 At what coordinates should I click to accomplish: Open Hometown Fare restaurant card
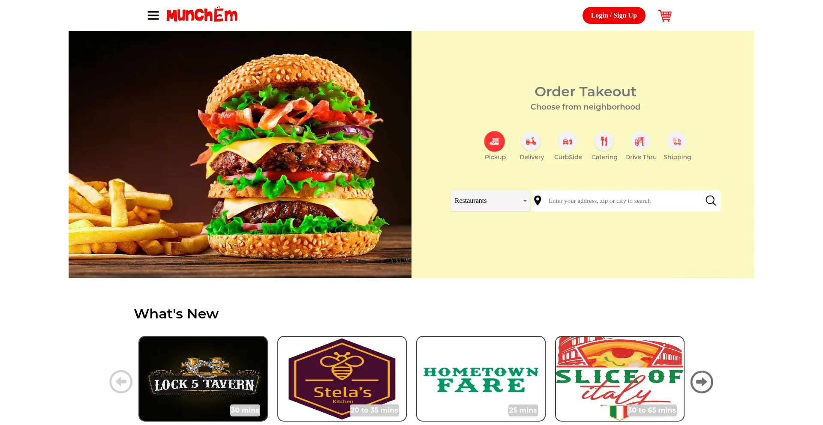[481, 379]
